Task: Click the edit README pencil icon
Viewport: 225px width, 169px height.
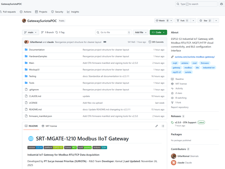Action: click(x=157, y=126)
